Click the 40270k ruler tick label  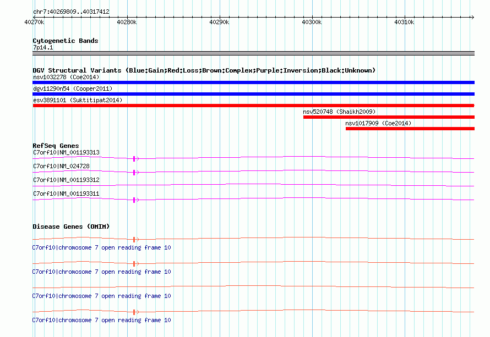34,22
